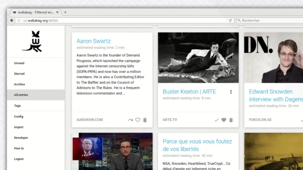Open a new browser tab with plus icon
This screenshot has width=303, height=170.
(x=65, y=12)
